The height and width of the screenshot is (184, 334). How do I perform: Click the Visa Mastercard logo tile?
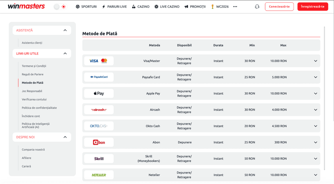click(99, 61)
